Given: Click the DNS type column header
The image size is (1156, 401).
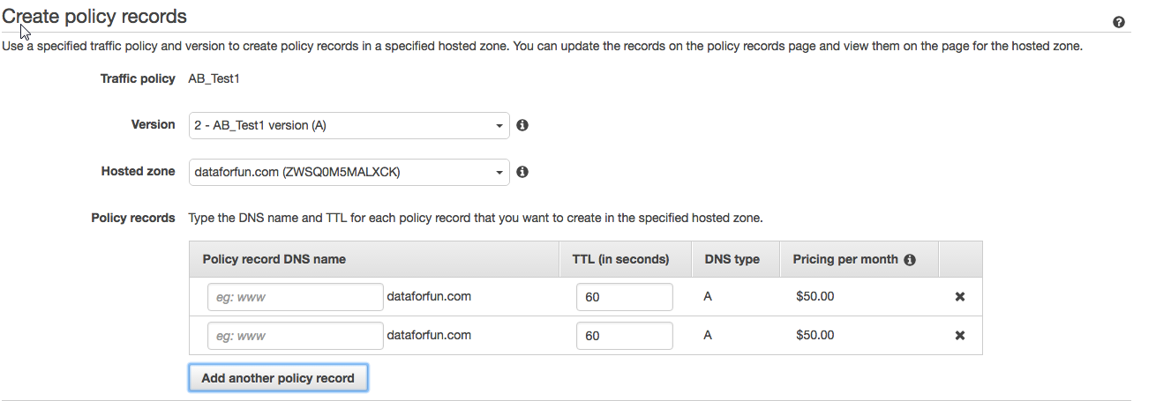Looking at the screenshot, I should (732, 259).
